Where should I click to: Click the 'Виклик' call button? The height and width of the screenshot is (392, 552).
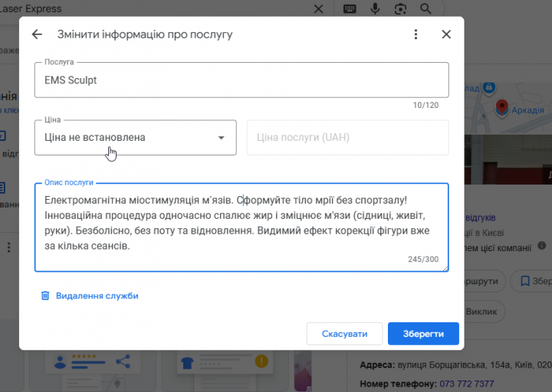click(485, 312)
